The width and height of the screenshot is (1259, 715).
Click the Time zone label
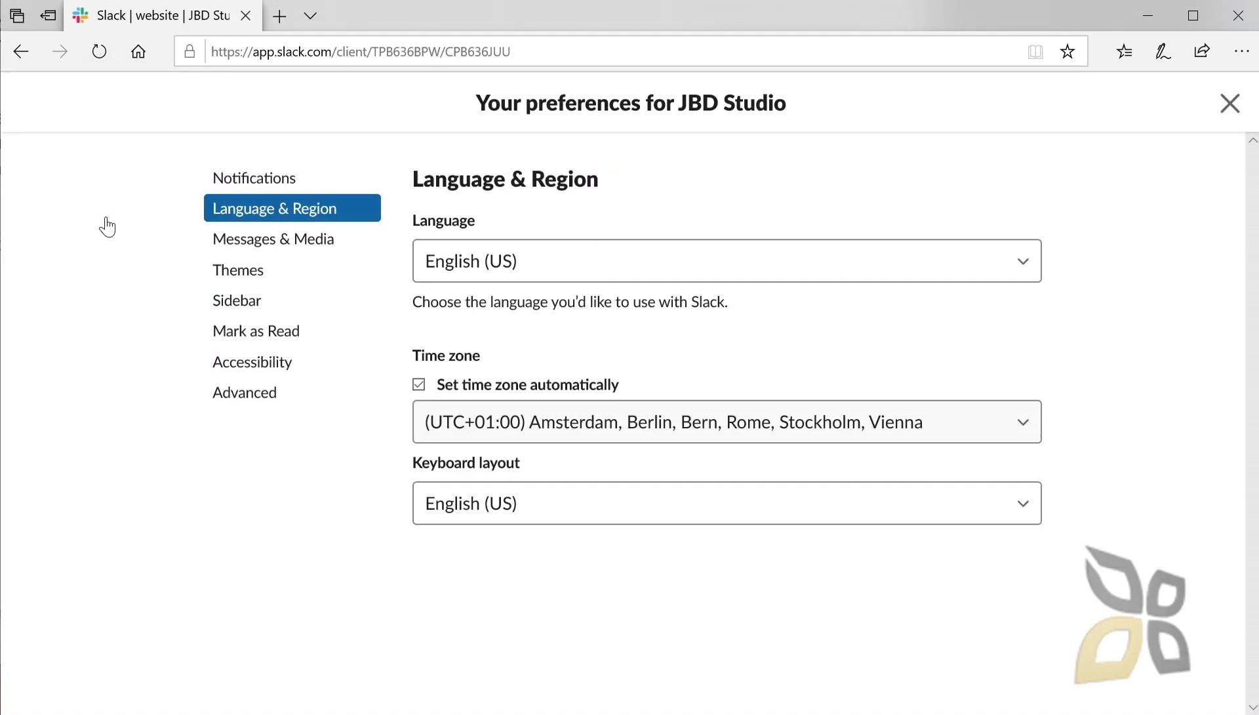click(x=446, y=356)
